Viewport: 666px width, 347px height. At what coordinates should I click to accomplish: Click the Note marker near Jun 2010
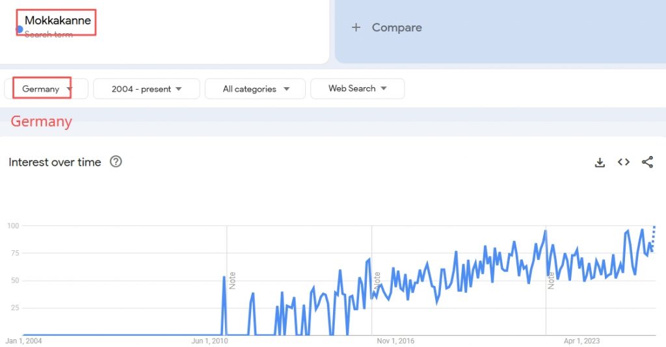point(232,280)
